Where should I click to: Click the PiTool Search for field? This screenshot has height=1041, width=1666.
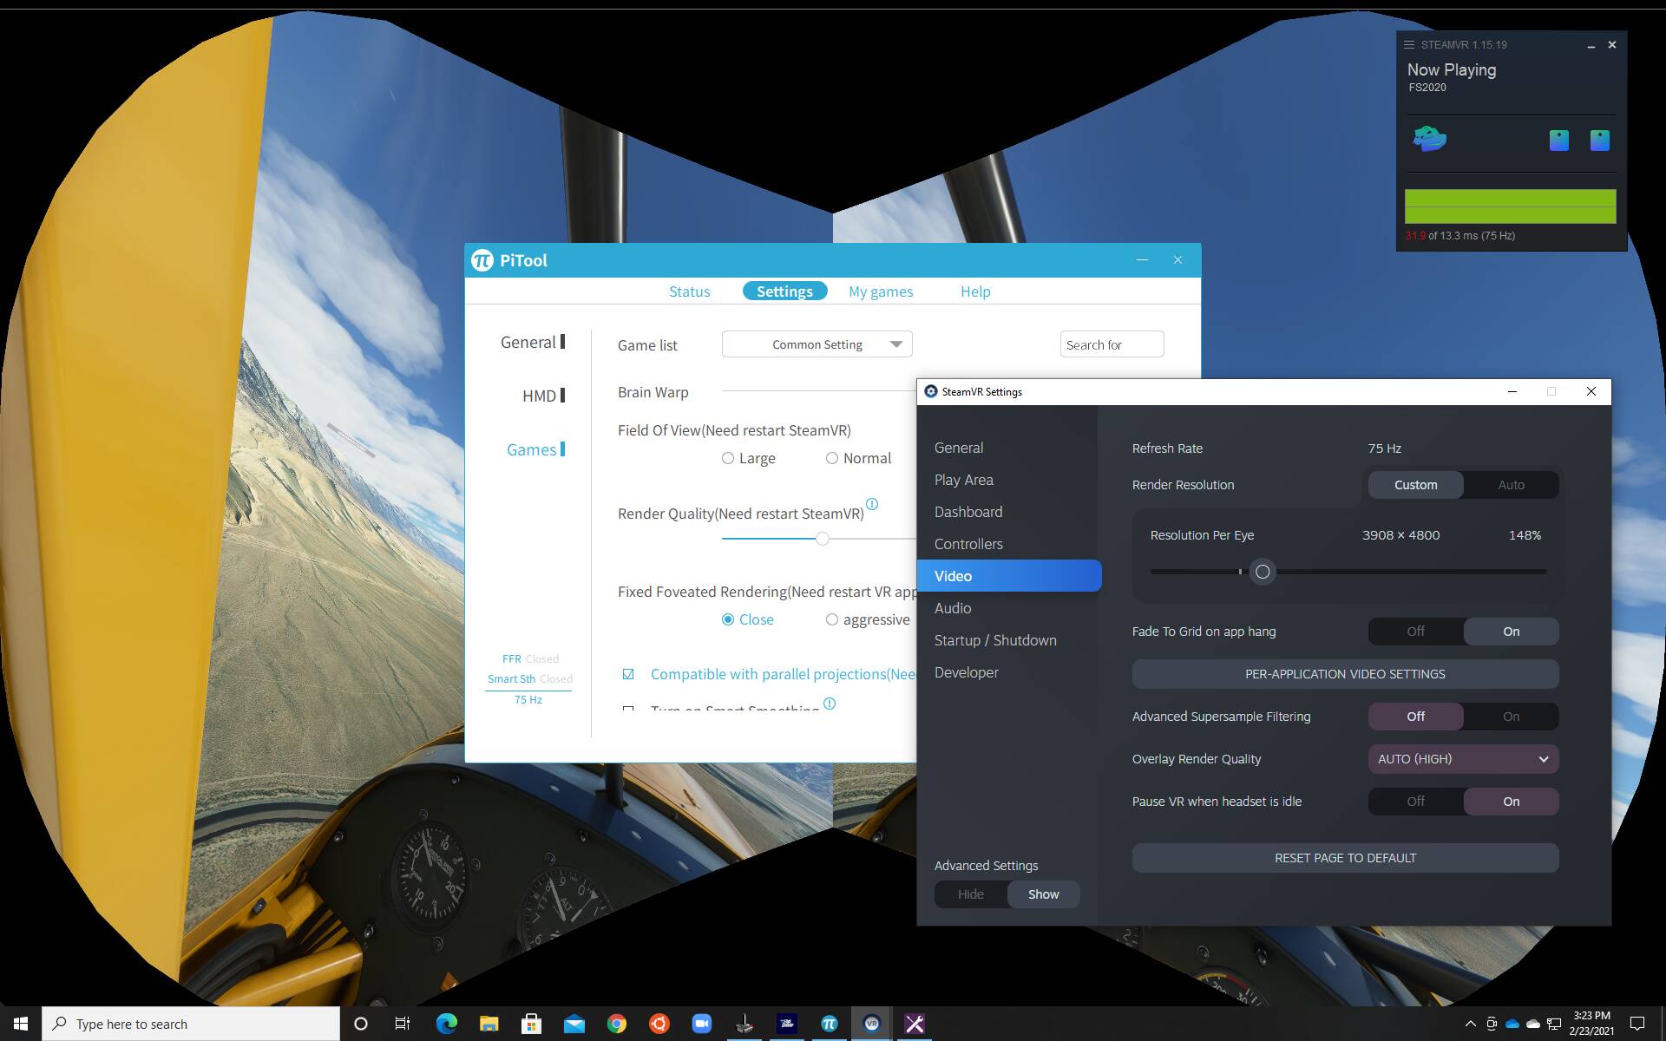[1112, 344]
